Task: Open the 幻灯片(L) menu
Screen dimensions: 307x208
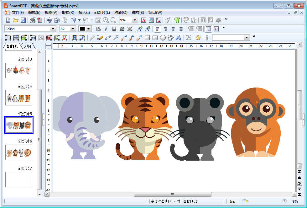Action: (102, 13)
